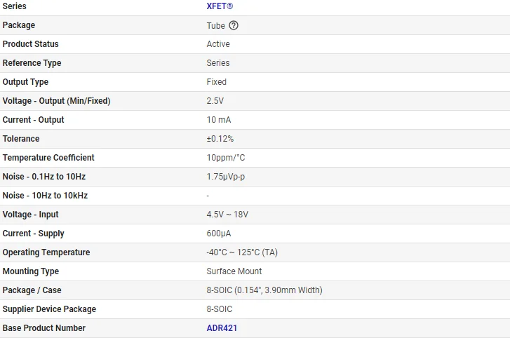Viewport: 510px width, 338px height.
Task: Click the help icon next to Tube
Action: point(234,25)
